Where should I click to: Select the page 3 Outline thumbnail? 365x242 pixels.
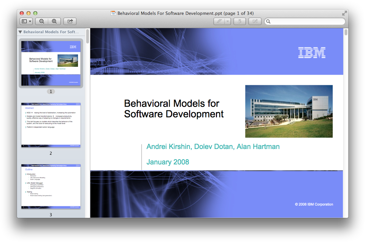click(51, 186)
